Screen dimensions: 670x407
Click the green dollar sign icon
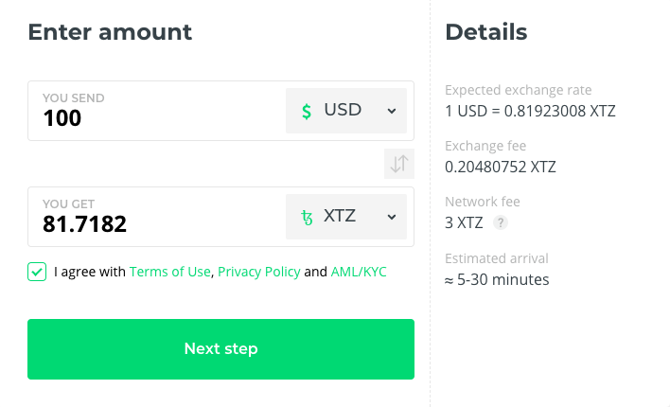pos(307,111)
